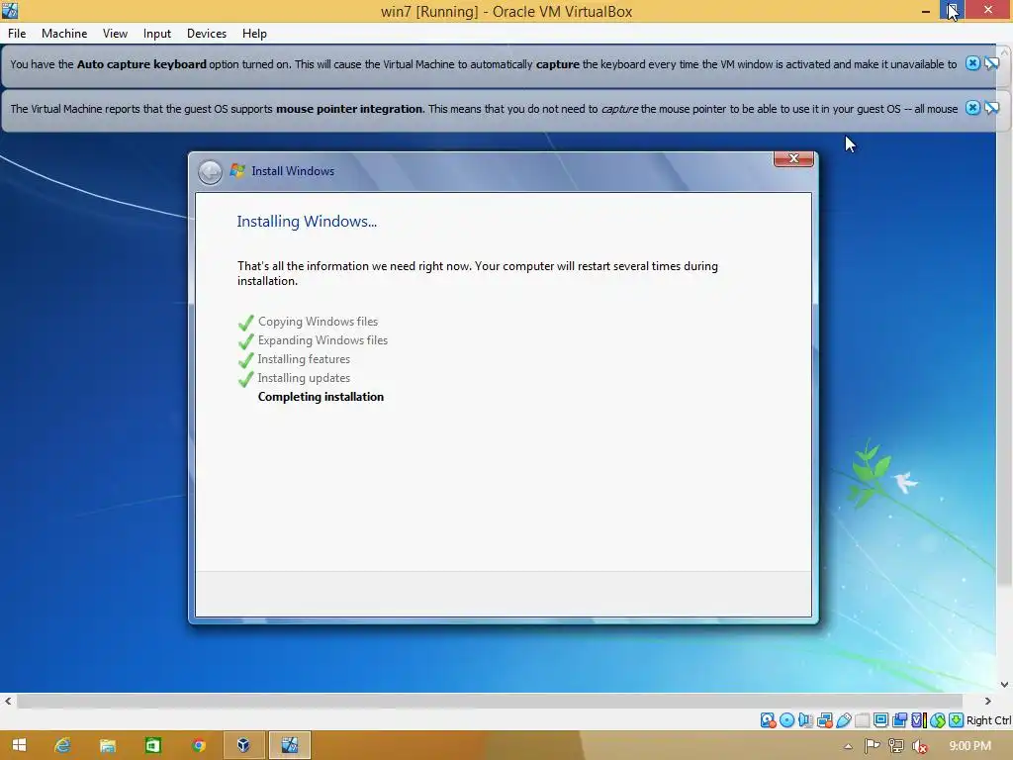Switch to VirtualBox Manager in the taskbar
The height and width of the screenshot is (760, 1013).
pyautogui.click(x=243, y=745)
